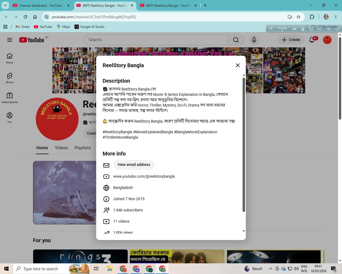Open the apps grid in bookmarks bar
342x274 pixels.
5,27
